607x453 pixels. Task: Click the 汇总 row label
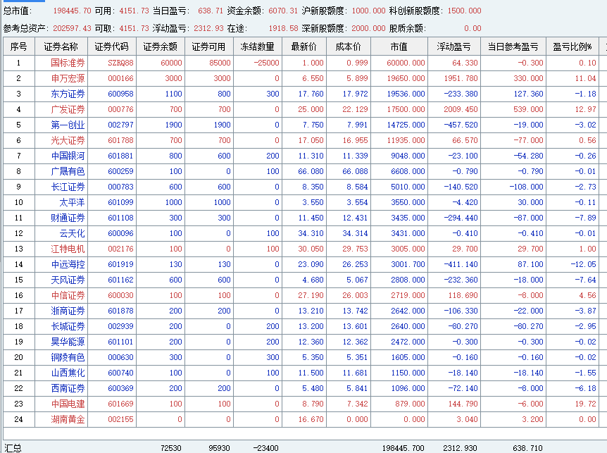click(13, 448)
